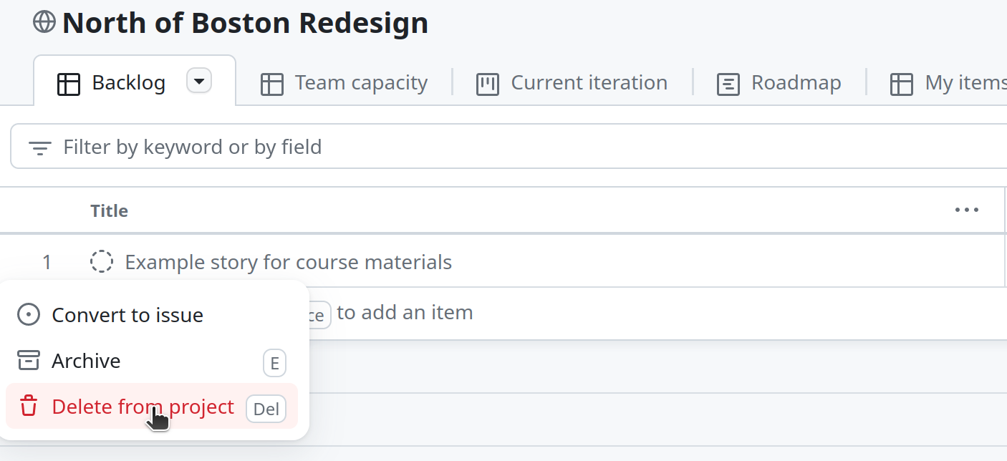The image size is (1007, 461).
Task: Click the Backlog table icon
Action: click(x=68, y=84)
